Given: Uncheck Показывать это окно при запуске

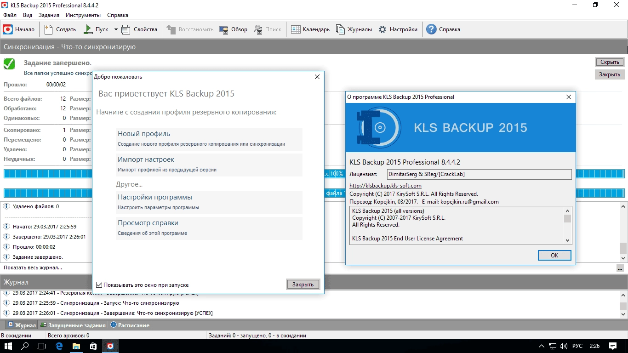Looking at the screenshot, I should click(99, 285).
